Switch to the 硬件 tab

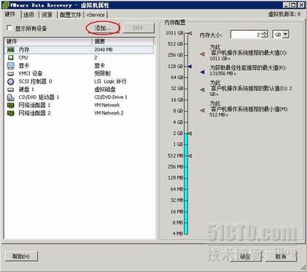[10, 14]
